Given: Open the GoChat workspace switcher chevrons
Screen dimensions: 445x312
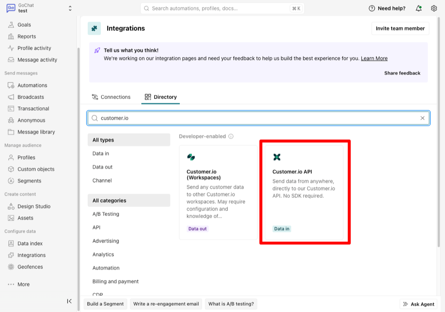Looking at the screenshot, I should tap(70, 8).
